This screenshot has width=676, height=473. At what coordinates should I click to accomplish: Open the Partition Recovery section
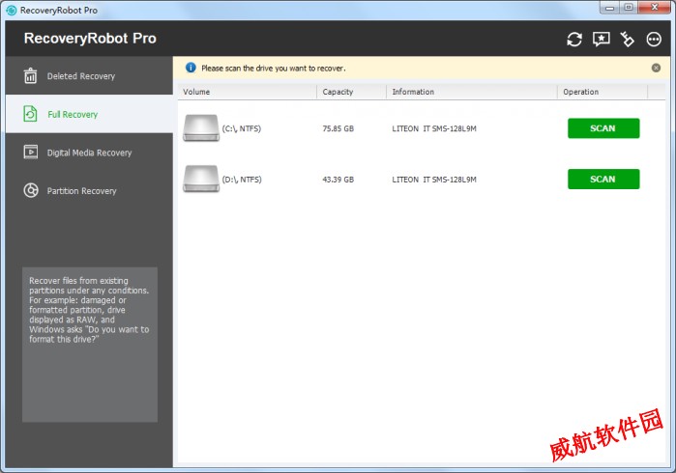tap(81, 191)
